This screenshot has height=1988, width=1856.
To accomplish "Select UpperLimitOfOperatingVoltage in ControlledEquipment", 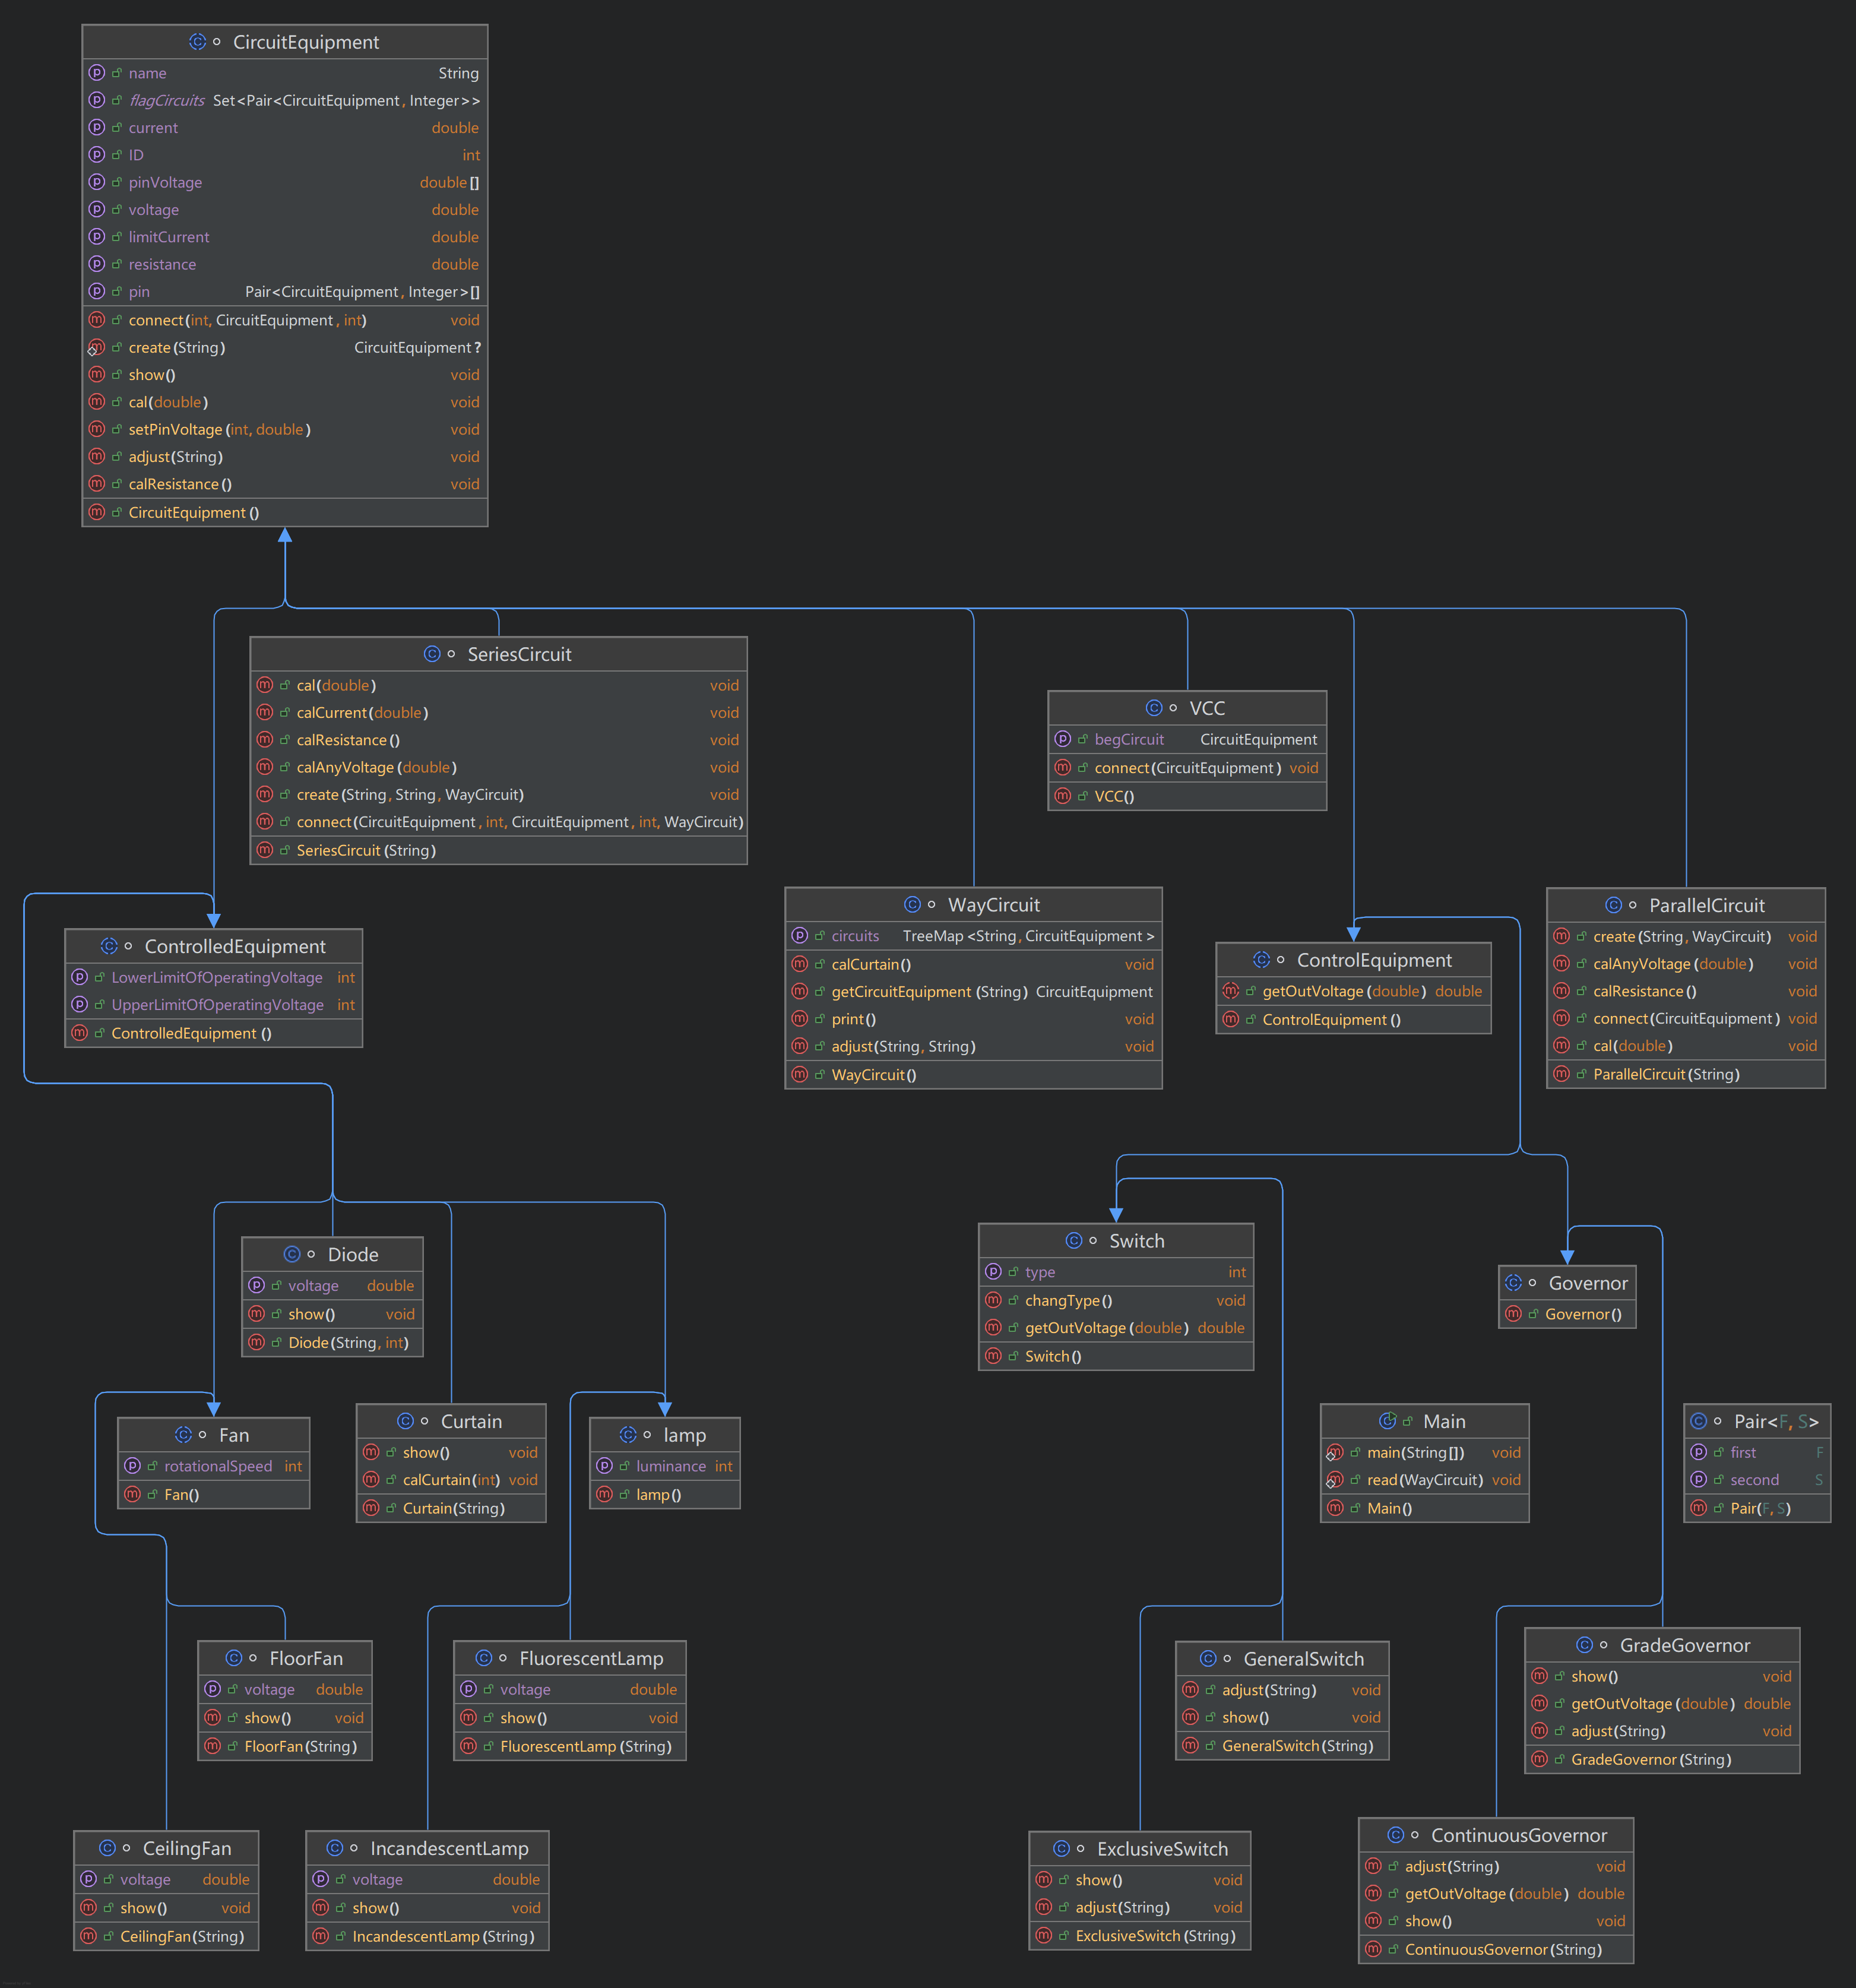I will [x=217, y=1005].
